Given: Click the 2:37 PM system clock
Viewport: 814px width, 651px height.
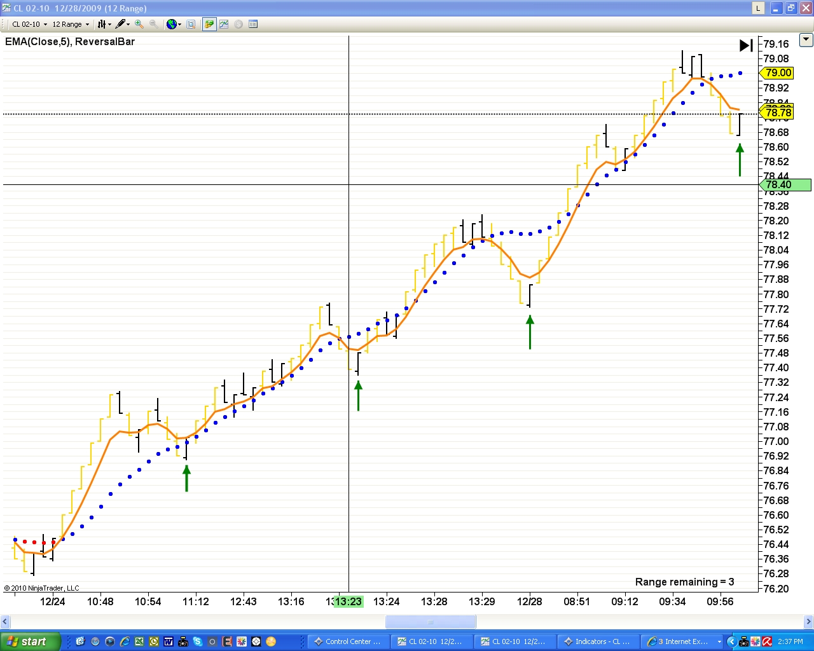Looking at the screenshot, I should coord(790,641).
